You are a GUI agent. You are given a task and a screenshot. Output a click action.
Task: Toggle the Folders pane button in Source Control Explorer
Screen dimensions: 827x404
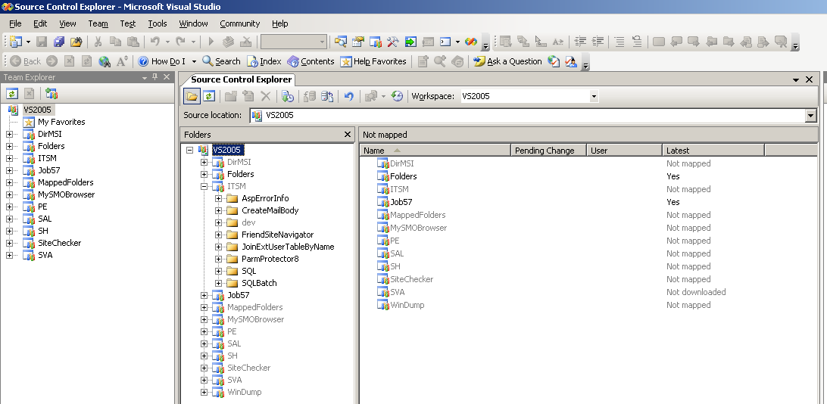click(192, 96)
